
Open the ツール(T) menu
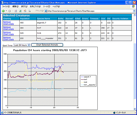click(x=46, y=7)
